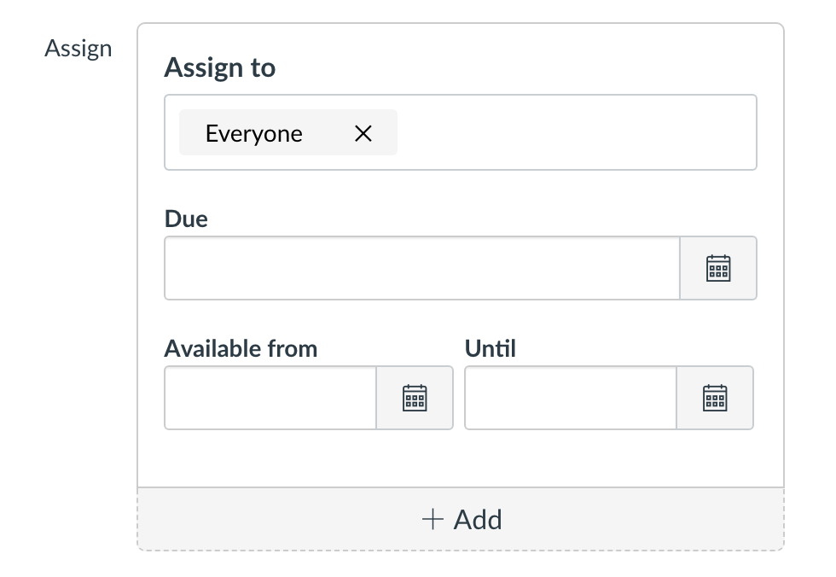Viewport: 836px width, 577px height.
Task: Remove the Everyone assignee with X
Action: tap(363, 132)
